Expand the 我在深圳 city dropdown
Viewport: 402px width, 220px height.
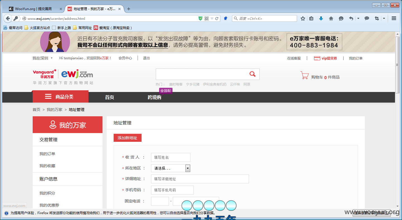tap(52, 58)
